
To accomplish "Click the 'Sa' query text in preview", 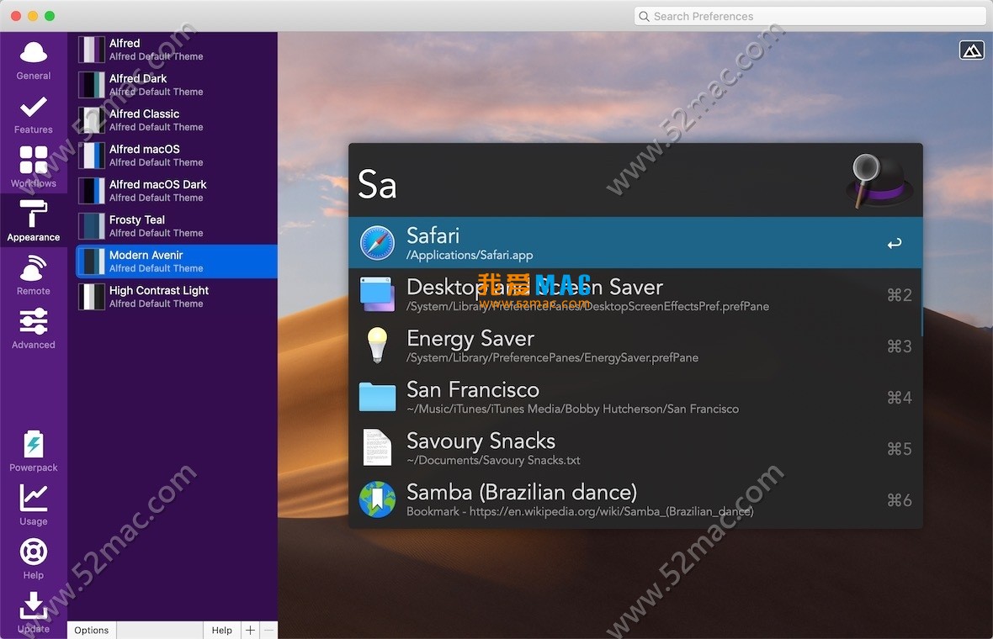I will [378, 185].
